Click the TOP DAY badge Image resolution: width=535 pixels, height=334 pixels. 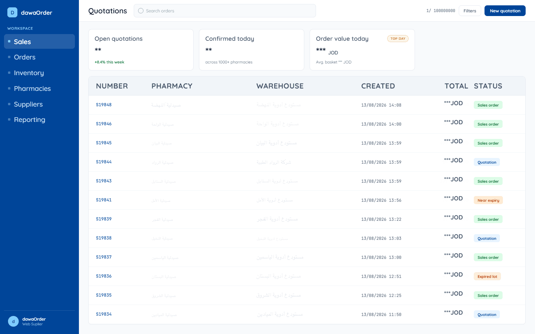(x=398, y=39)
